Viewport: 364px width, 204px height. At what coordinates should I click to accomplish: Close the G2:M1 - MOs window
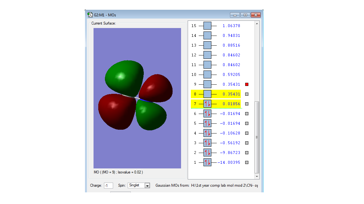tap(256, 15)
